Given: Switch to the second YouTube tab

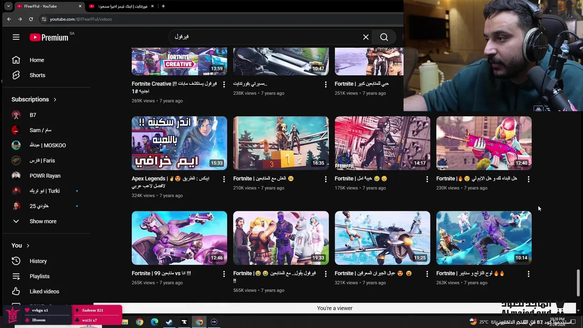Looking at the screenshot, I should (122, 6).
